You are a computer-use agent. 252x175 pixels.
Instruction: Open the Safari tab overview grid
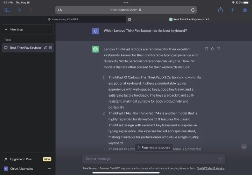coord(245,10)
